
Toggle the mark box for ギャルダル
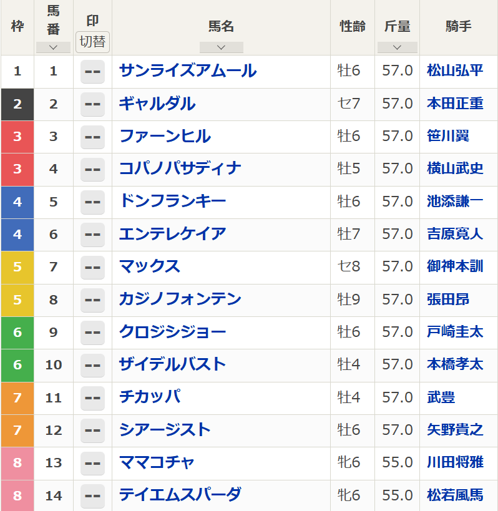92,104
